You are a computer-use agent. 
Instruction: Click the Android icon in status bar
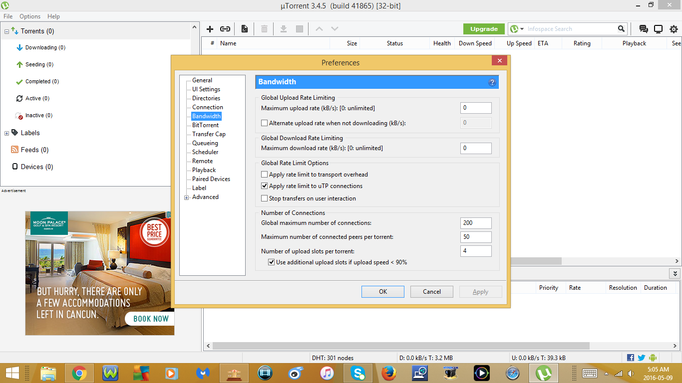652,358
